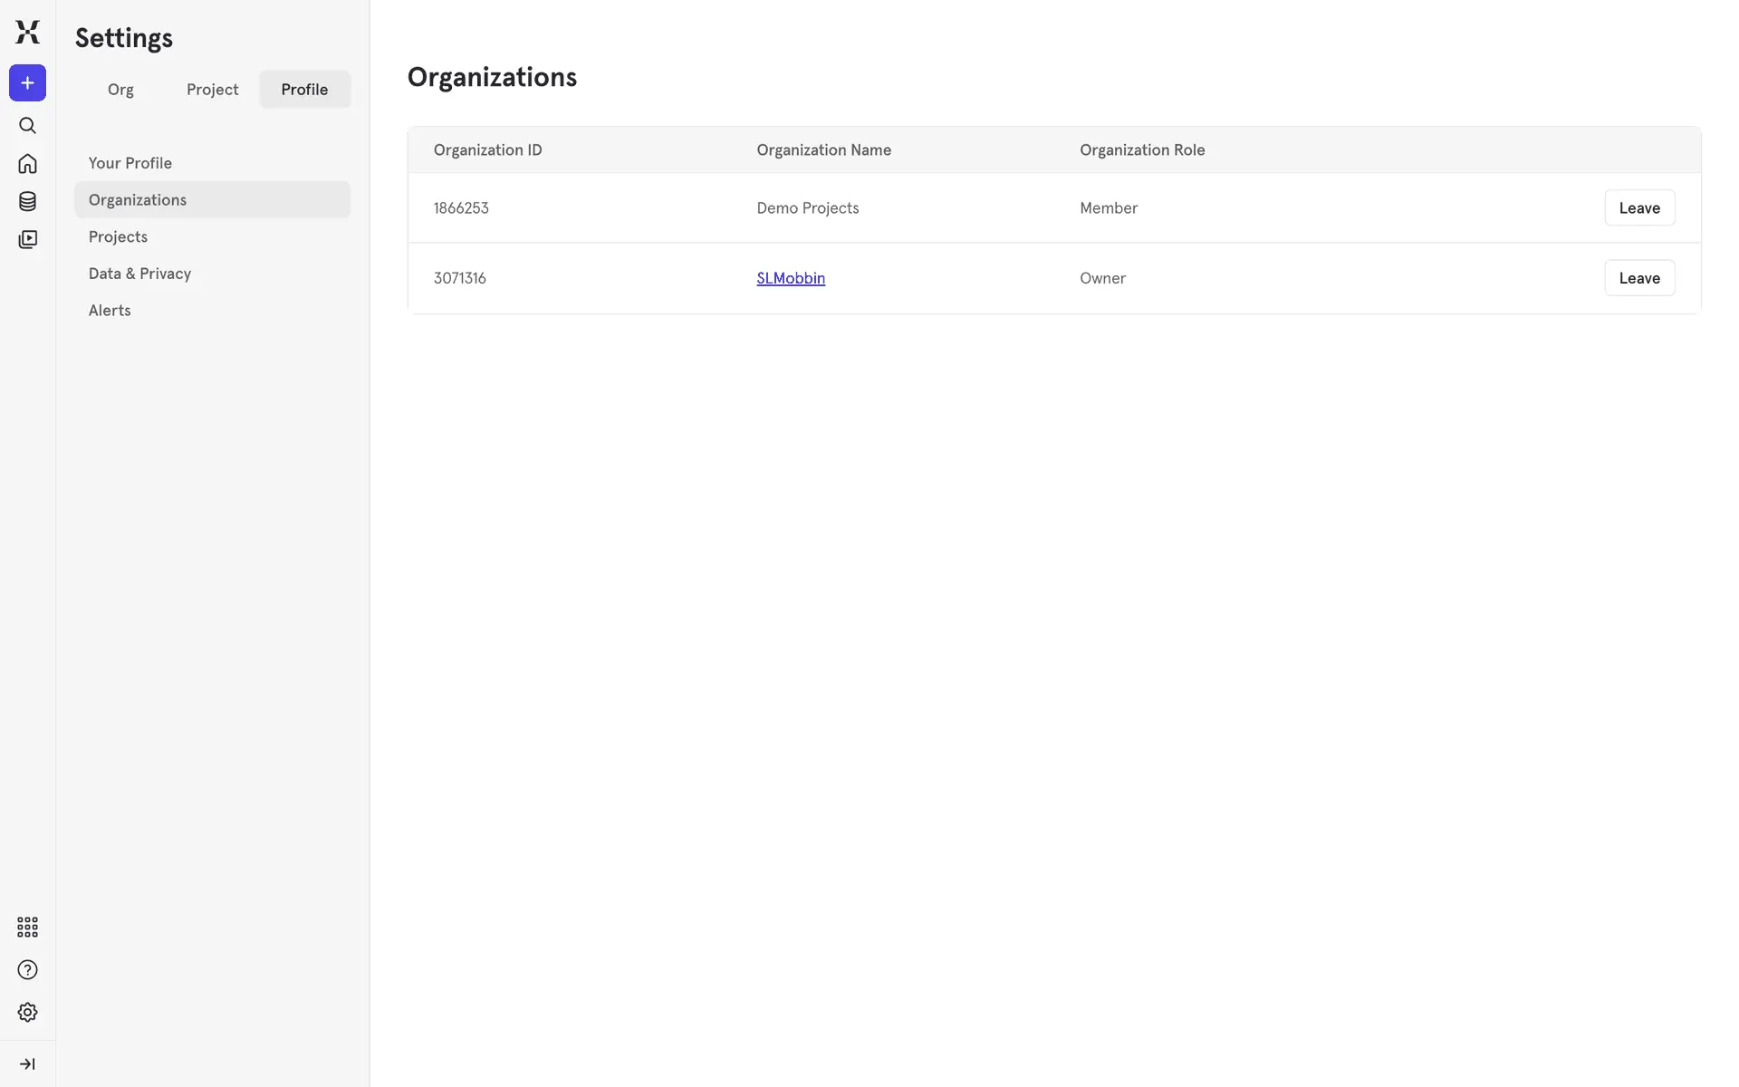Expand sidebar with arrow icon
The width and height of the screenshot is (1739, 1087).
coord(27,1064)
